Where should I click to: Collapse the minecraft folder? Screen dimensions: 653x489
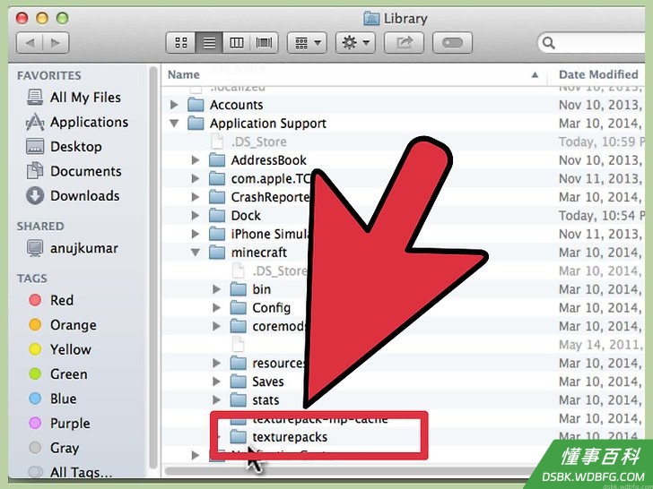(196, 252)
